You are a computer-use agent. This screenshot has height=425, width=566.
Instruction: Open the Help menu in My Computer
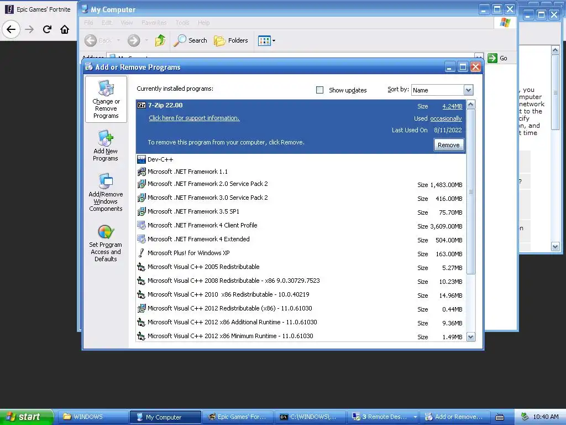(203, 22)
